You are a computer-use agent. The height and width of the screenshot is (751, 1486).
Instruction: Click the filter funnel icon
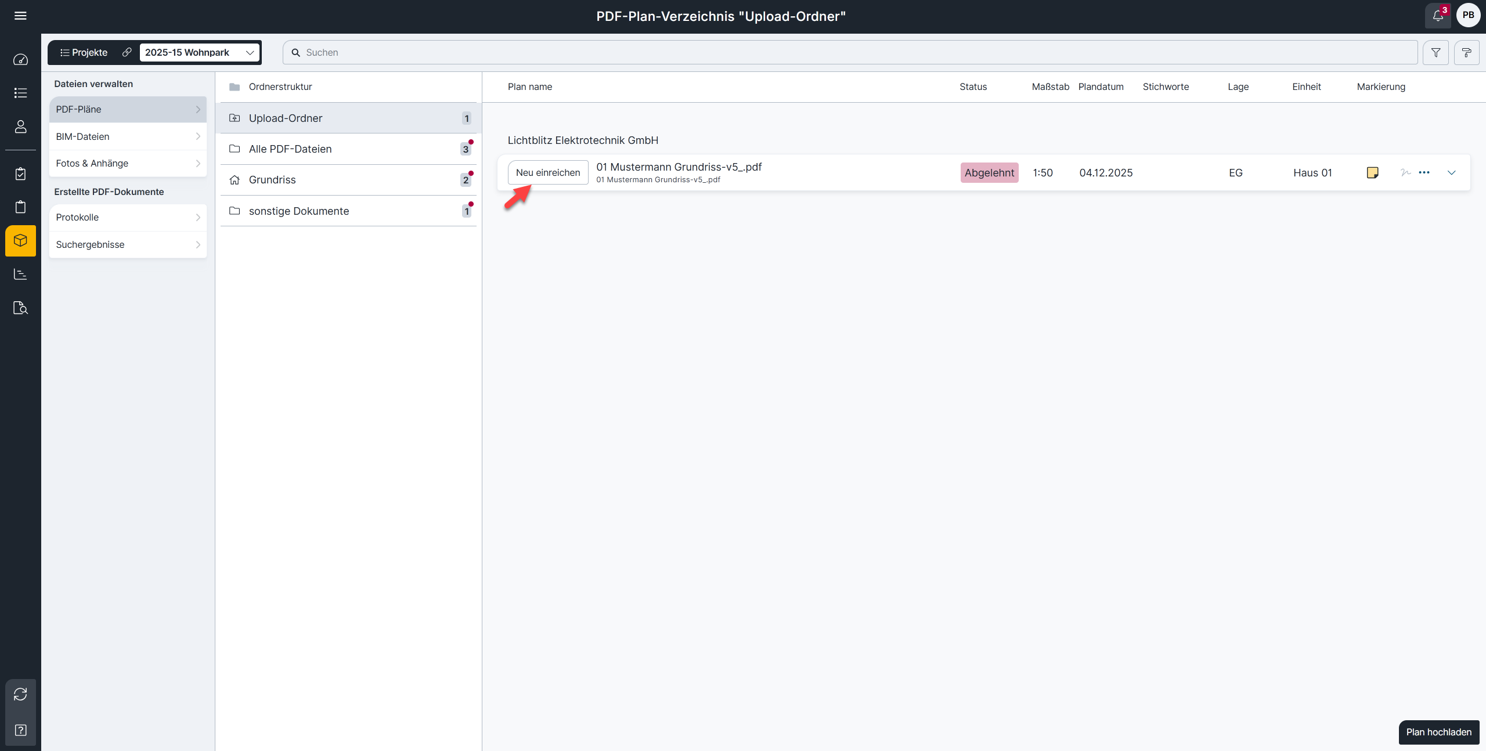coord(1435,53)
